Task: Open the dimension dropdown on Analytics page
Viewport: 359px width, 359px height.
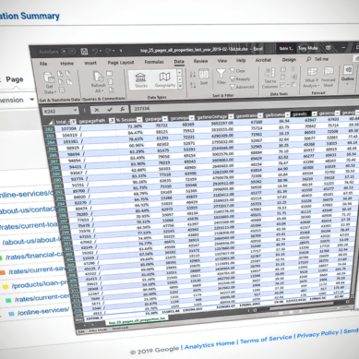Action: (32, 100)
